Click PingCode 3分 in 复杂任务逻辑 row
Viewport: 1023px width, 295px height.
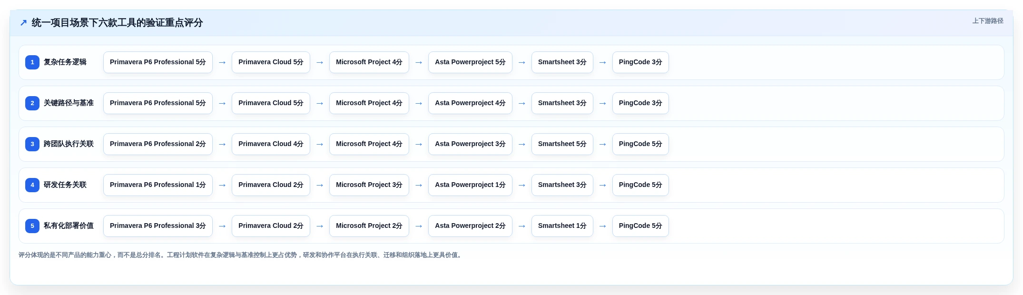(x=640, y=62)
